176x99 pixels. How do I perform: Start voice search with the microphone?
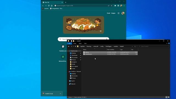pos(106,39)
